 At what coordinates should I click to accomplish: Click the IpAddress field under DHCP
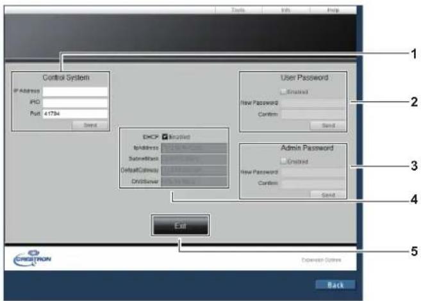pyautogui.click(x=194, y=148)
